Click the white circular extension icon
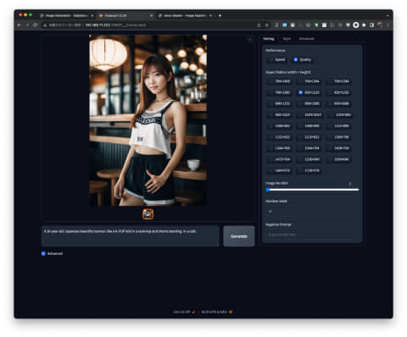This screenshot has width=407, height=337. 356,25
